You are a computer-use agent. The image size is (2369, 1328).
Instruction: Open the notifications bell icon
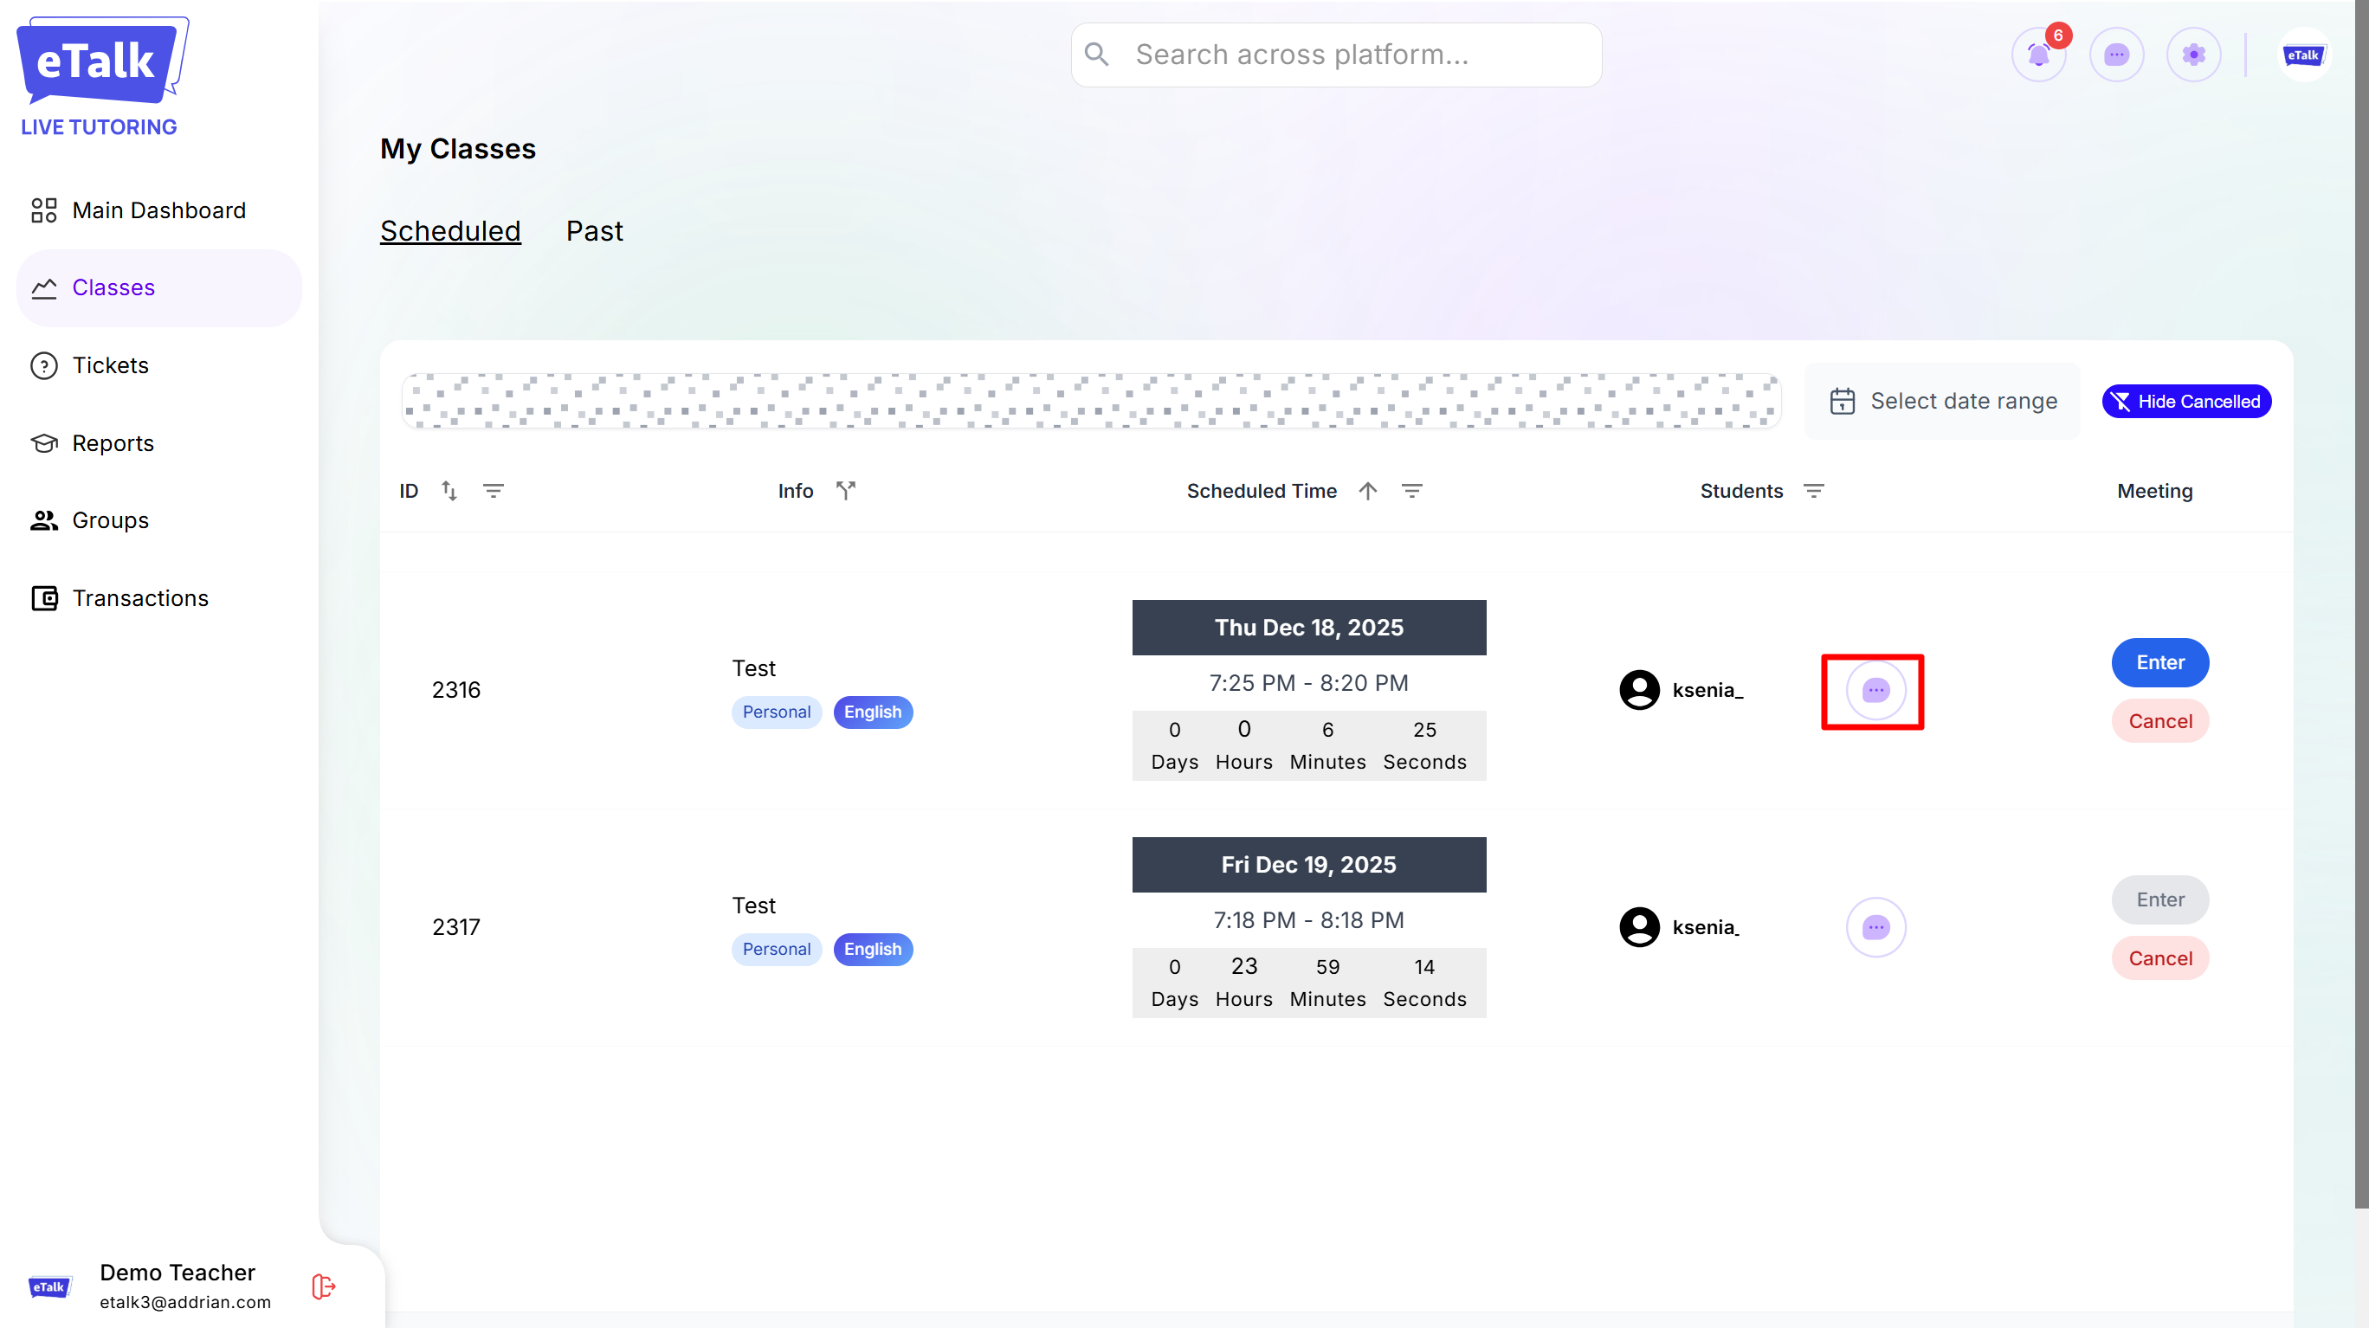[2038, 55]
